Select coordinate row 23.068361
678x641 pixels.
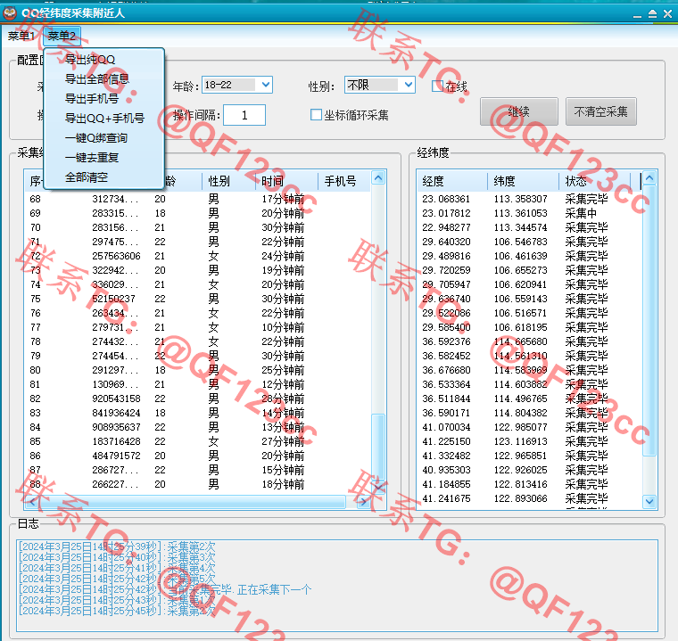(x=530, y=199)
